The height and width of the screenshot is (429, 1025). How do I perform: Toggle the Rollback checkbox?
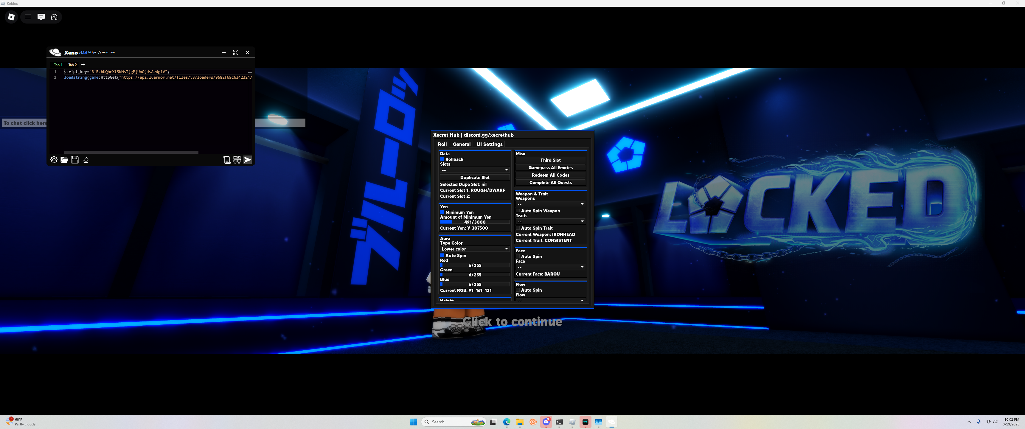(x=442, y=159)
